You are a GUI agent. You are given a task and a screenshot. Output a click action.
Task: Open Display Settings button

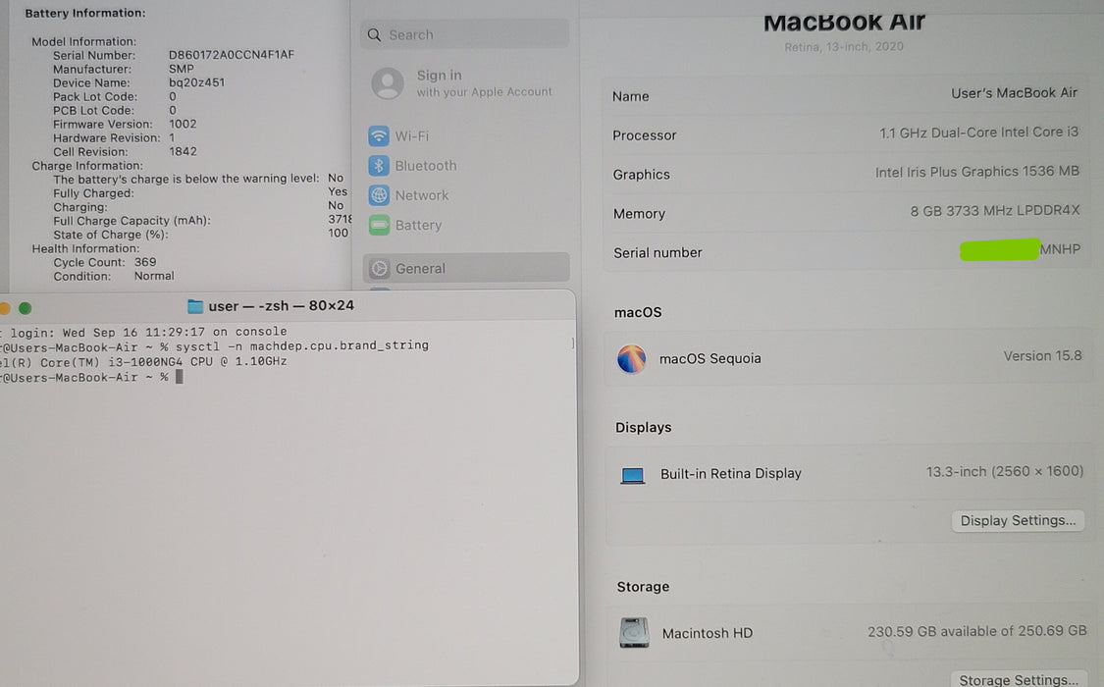point(1018,520)
